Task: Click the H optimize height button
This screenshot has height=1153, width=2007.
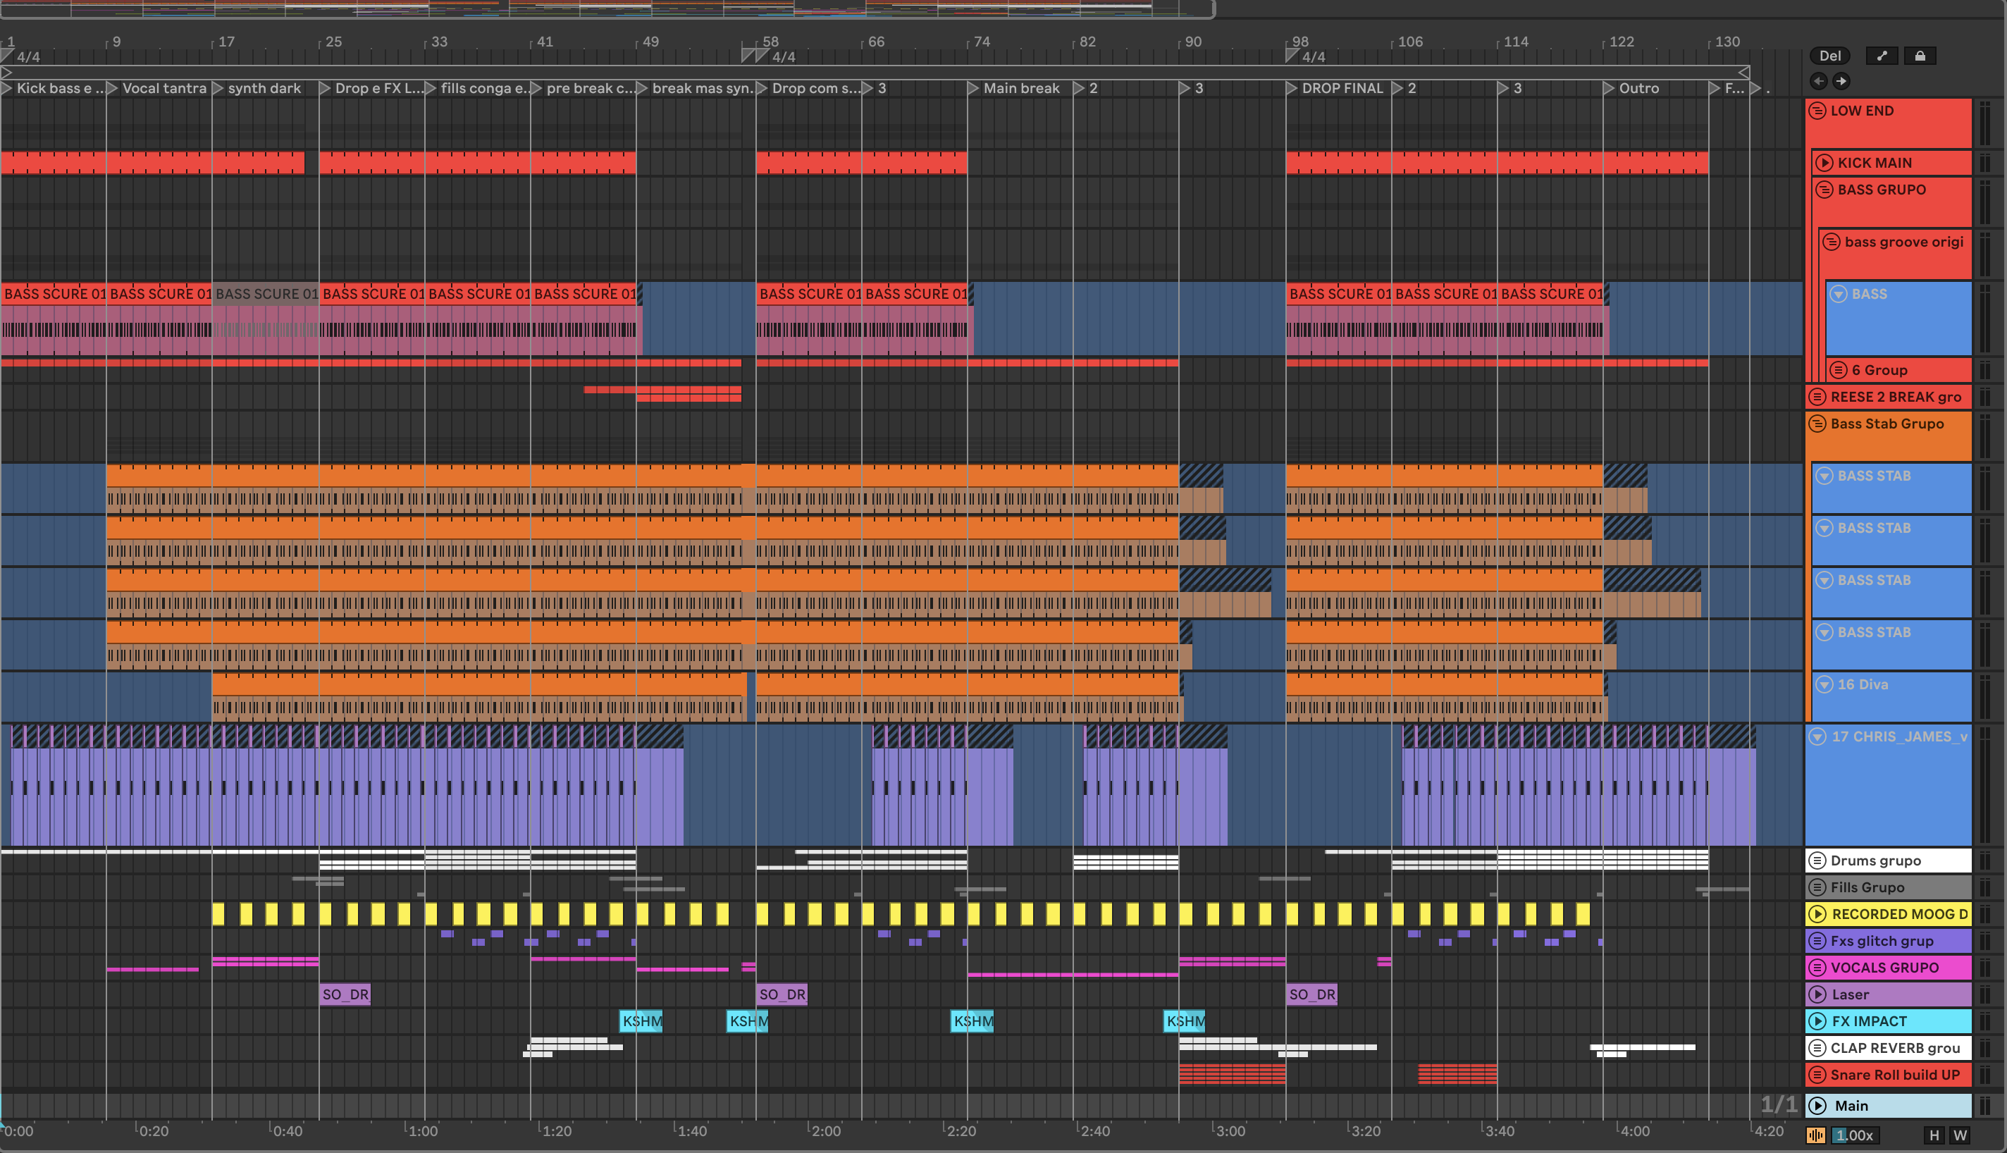Action: pyautogui.click(x=1934, y=1135)
